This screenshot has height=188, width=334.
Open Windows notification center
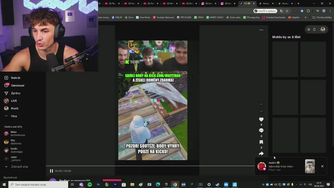(328, 185)
